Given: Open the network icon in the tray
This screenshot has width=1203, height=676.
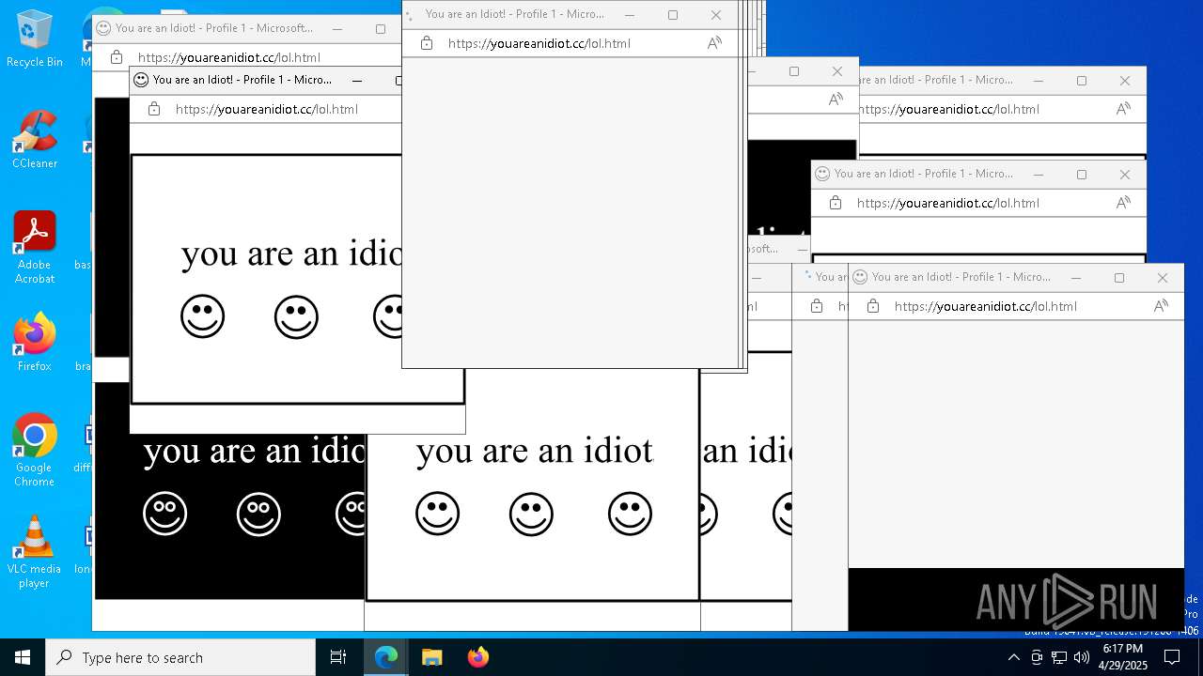Looking at the screenshot, I should click(x=1059, y=657).
